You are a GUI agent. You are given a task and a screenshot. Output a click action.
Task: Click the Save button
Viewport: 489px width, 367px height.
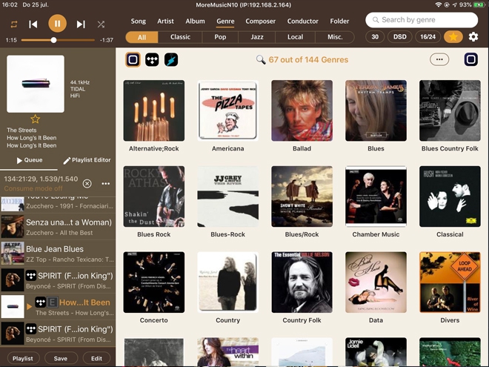[61, 358]
